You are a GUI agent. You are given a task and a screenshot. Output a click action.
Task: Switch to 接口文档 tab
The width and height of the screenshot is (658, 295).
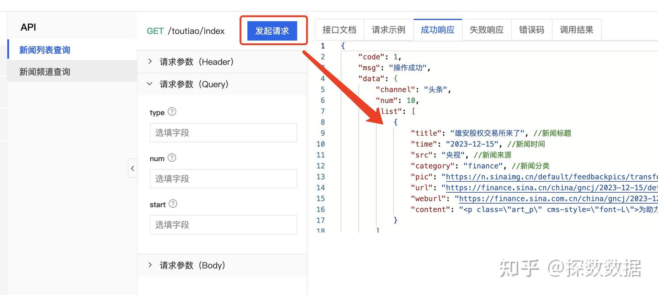tap(339, 30)
